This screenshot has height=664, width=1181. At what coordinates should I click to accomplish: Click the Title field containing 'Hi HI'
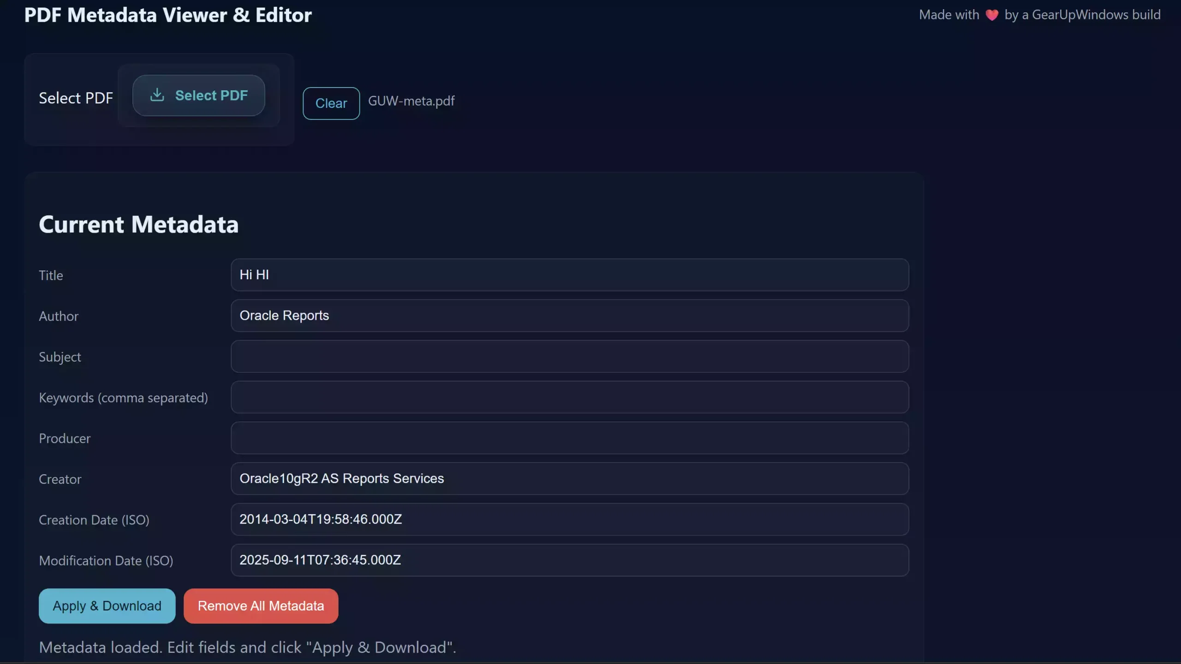click(569, 275)
